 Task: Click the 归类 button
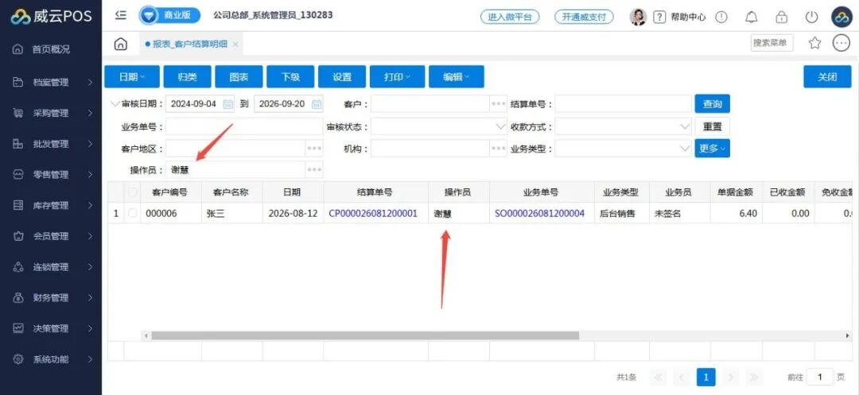point(188,76)
